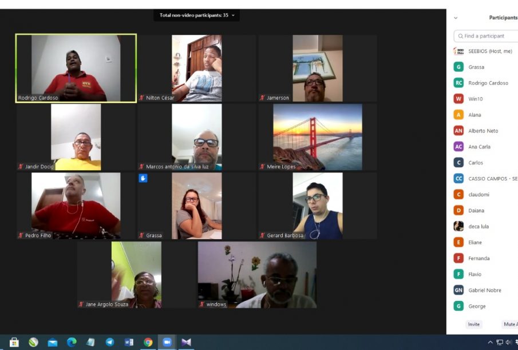Click the Invite button
The image size is (518, 350).
point(473,324)
